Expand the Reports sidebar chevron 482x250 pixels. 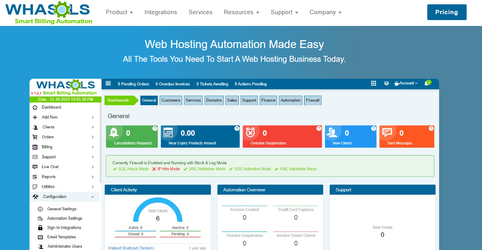point(93,177)
